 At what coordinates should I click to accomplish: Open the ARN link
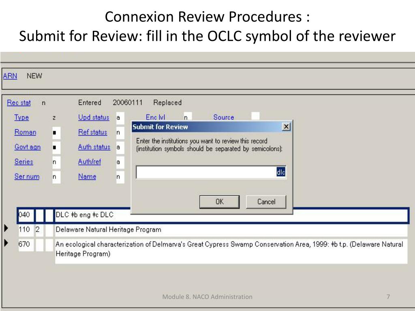tap(10, 76)
